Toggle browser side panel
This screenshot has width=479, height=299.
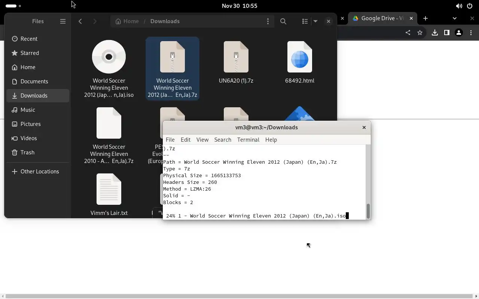click(x=447, y=33)
